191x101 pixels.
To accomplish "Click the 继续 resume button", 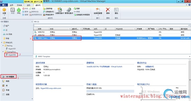I will (25, 15).
